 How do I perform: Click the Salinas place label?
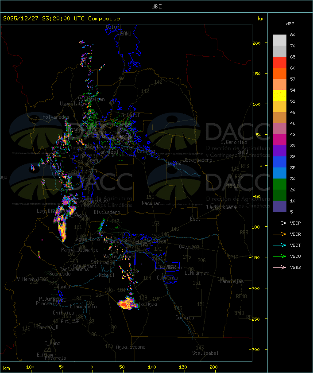100,262
